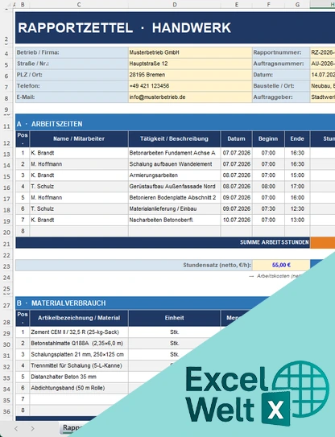The image size is (335, 437).
Task: Select row header 21
Action: click(x=6, y=244)
